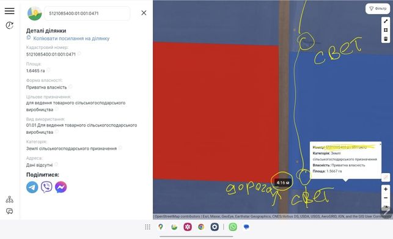Zoom out on the map

[386, 198]
